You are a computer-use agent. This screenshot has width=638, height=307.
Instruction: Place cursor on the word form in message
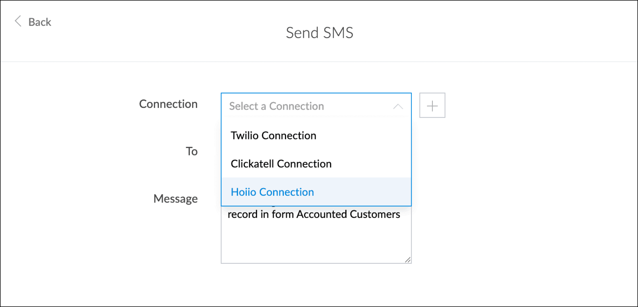(x=283, y=214)
